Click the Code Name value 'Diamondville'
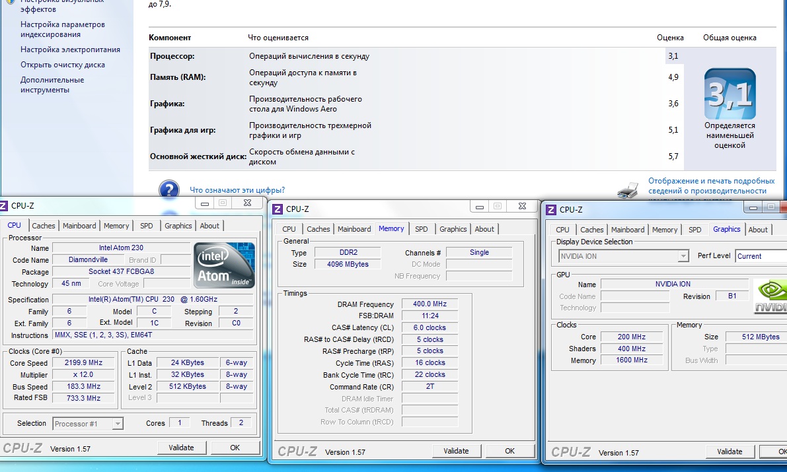This screenshot has width=787, height=472. click(88, 260)
